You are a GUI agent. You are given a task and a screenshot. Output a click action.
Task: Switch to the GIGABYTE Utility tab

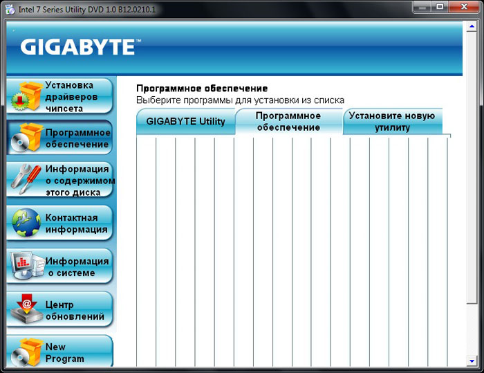185,121
